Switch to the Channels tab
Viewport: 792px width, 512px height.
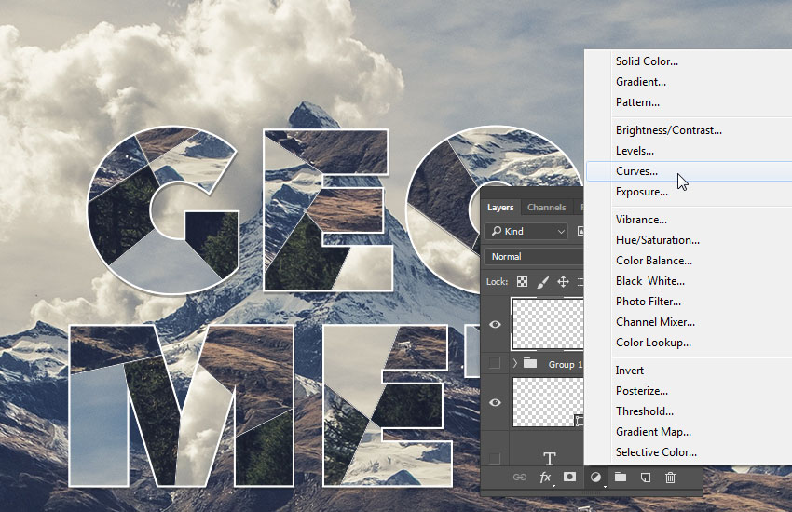(546, 208)
